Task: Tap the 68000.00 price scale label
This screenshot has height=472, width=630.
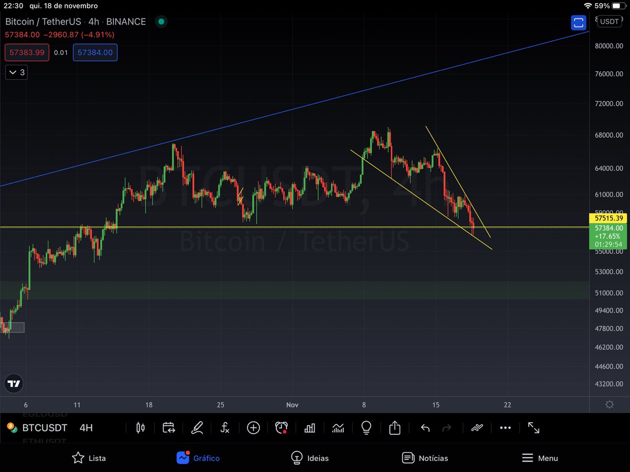Action: (x=608, y=135)
